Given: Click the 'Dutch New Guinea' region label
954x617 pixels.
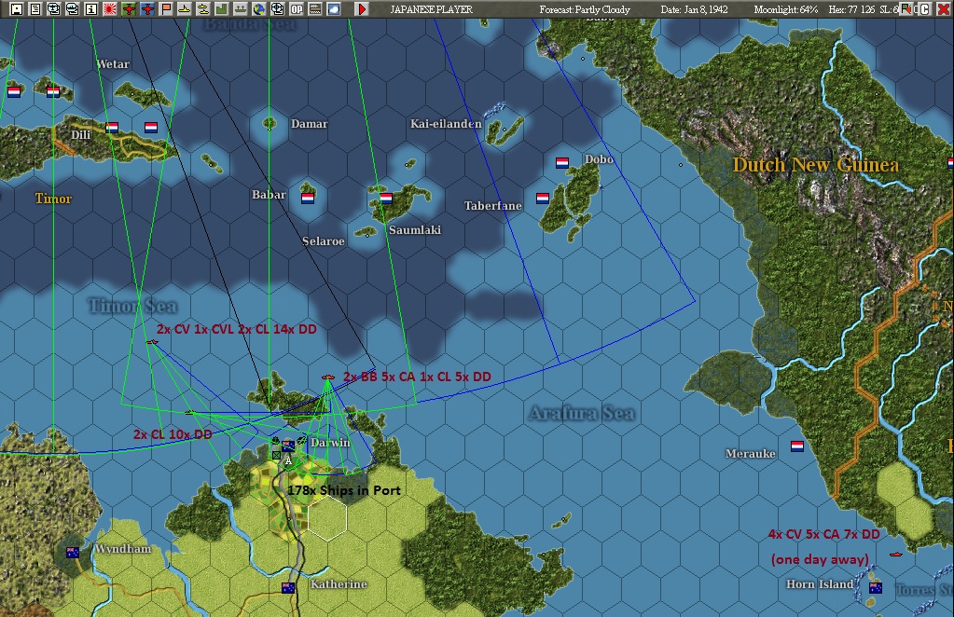Looking at the screenshot, I should (815, 165).
